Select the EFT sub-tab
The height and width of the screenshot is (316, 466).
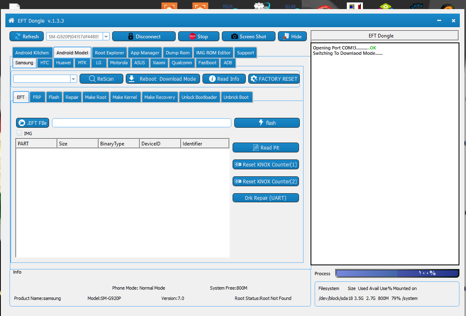(21, 97)
